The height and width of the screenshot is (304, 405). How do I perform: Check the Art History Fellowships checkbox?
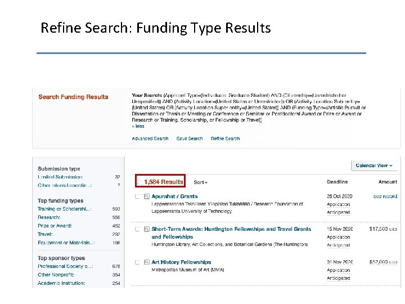(x=138, y=262)
